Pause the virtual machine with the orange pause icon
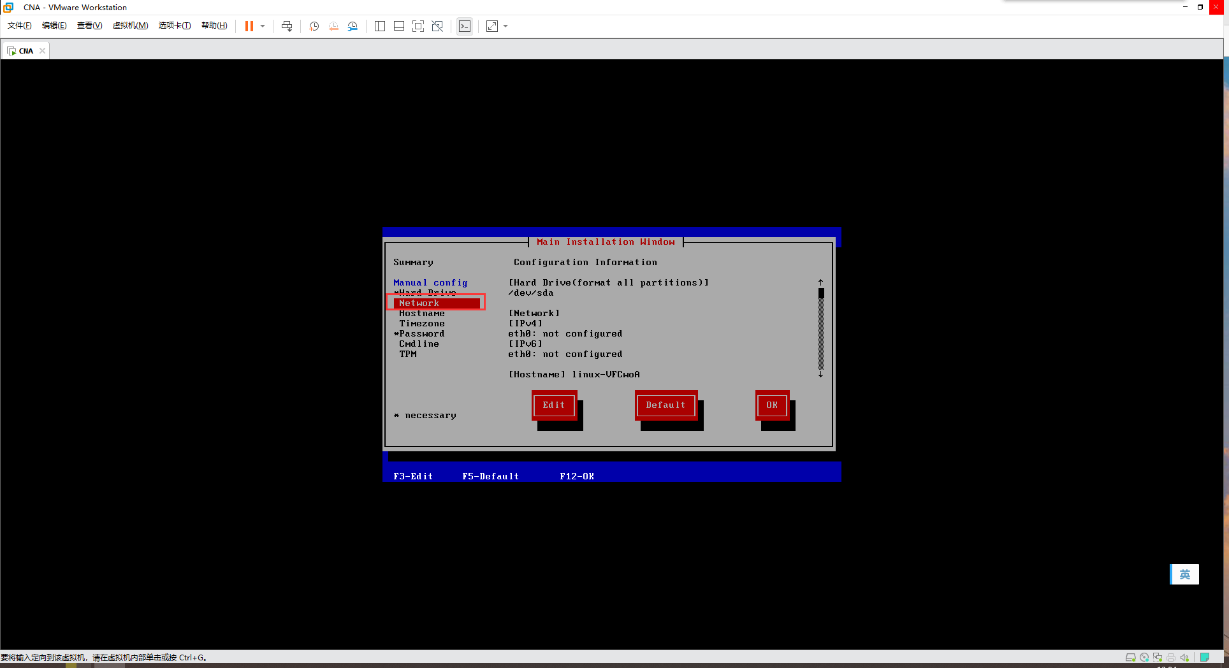 pos(249,26)
